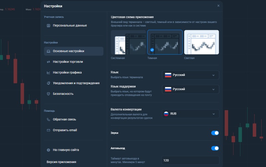
Task: Click the blue checkmark on the Темная theme
Action: click(x=152, y=50)
